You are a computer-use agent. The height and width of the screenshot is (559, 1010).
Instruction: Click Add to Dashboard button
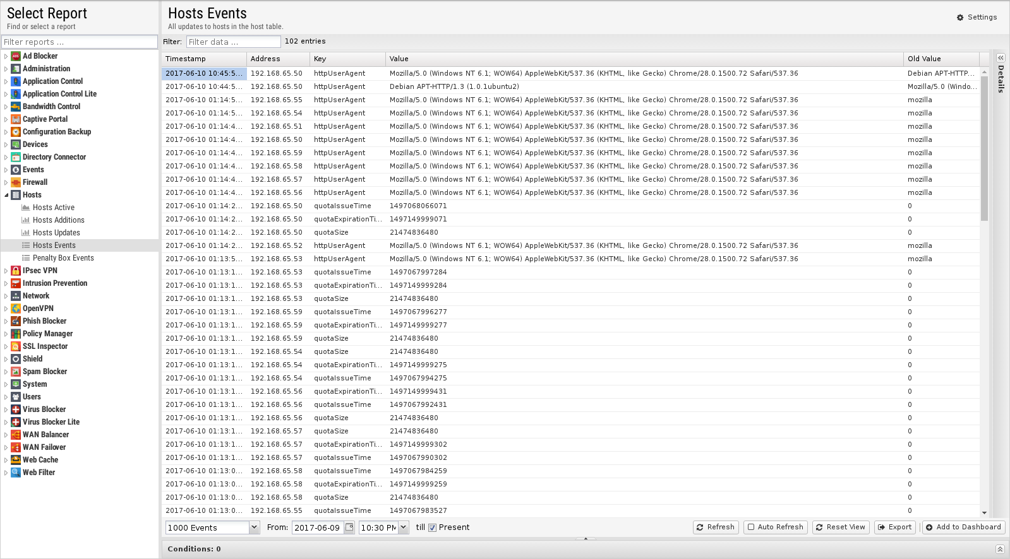tap(963, 527)
